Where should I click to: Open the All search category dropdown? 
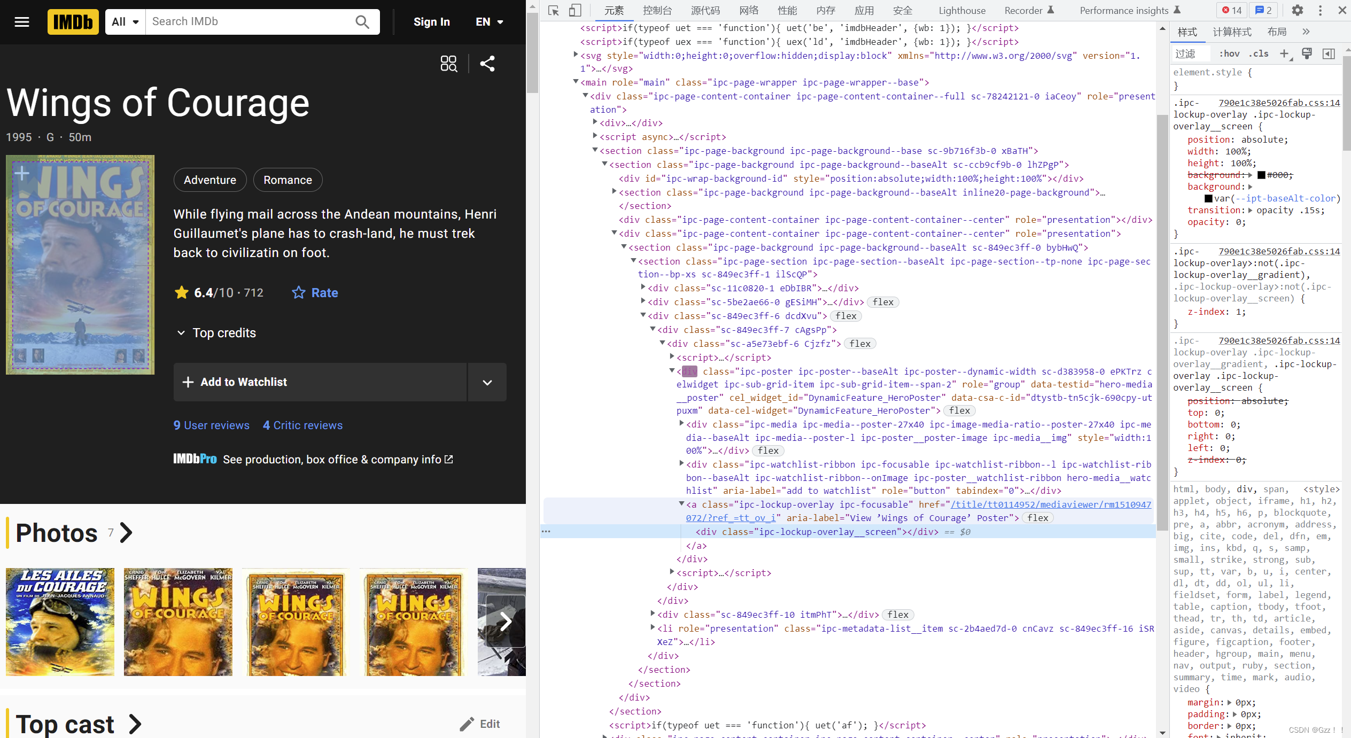point(126,22)
